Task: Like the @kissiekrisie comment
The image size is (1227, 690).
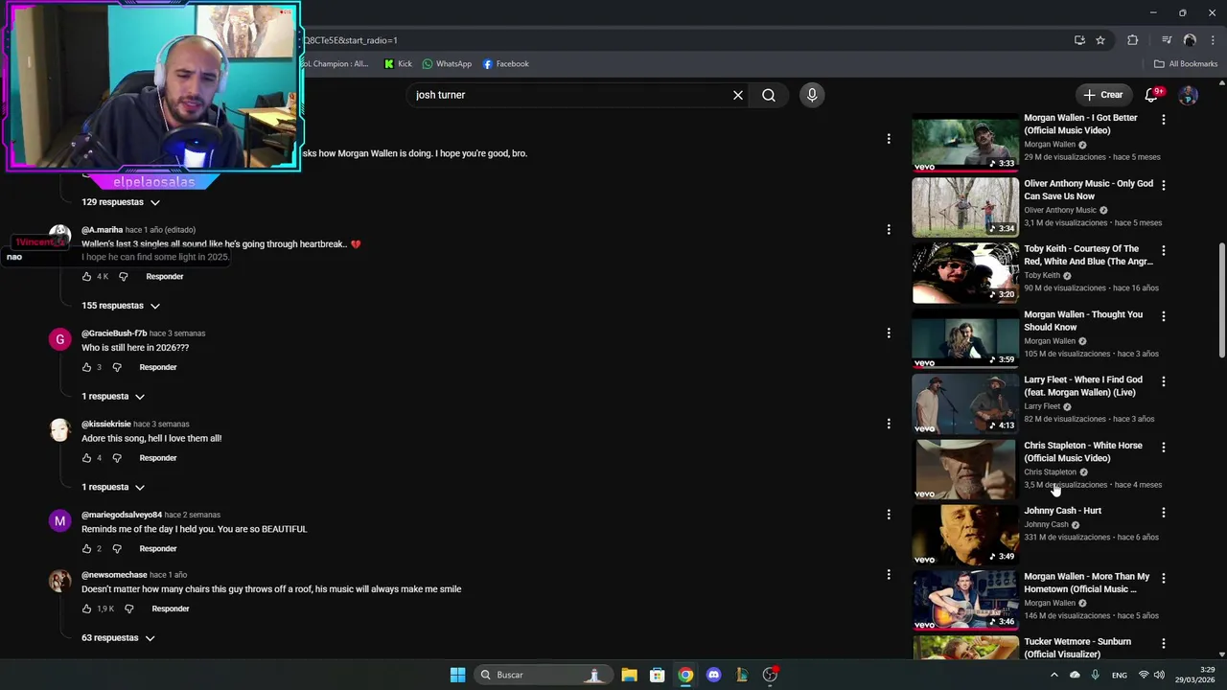Action: (x=86, y=458)
